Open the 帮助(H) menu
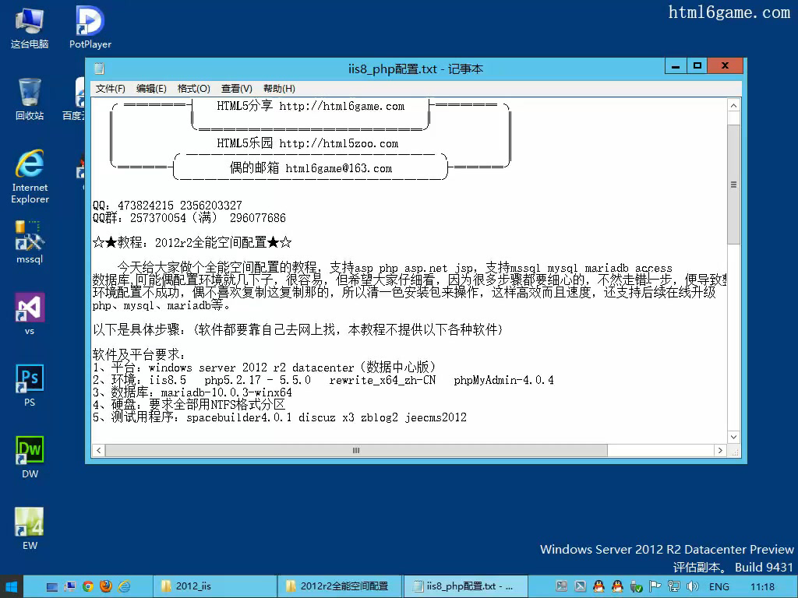Image resolution: width=798 pixels, height=598 pixels. (x=279, y=89)
